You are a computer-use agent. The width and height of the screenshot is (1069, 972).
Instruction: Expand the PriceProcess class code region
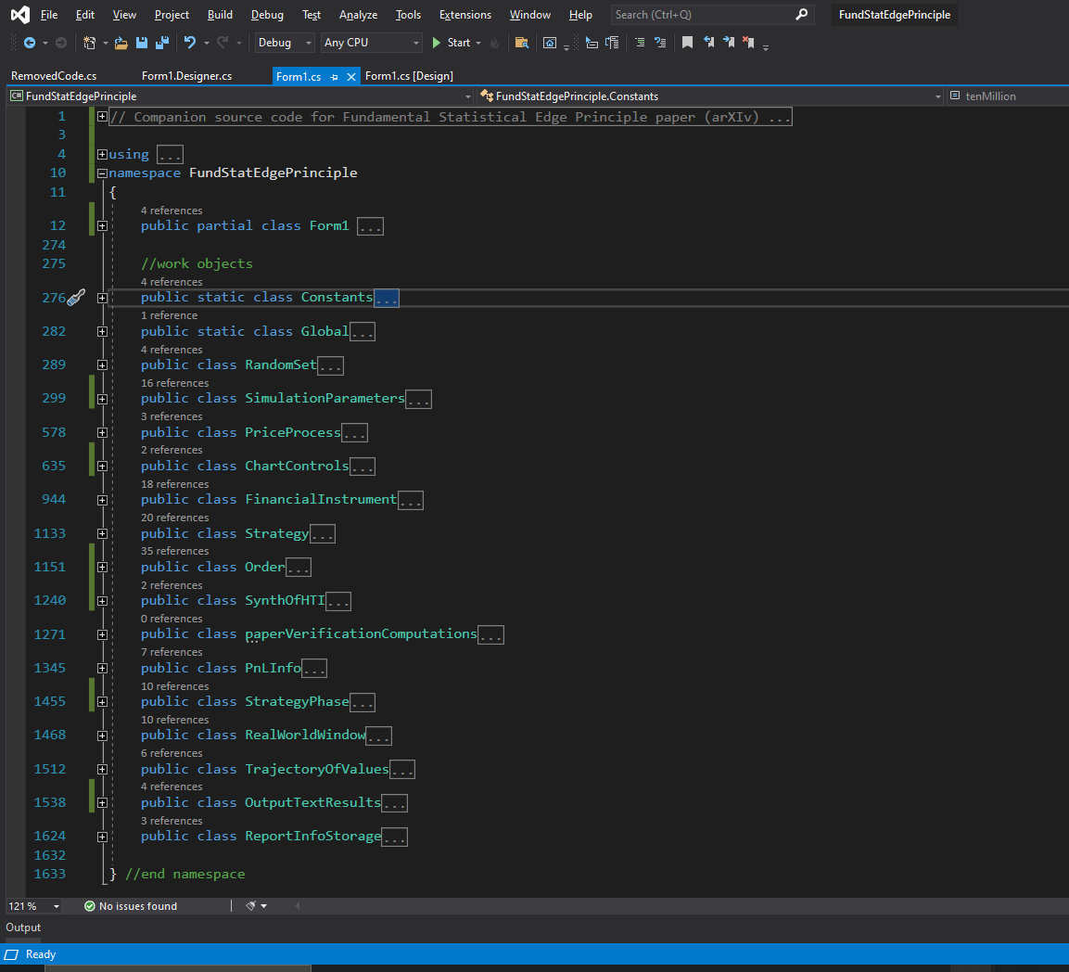pyautogui.click(x=102, y=432)
